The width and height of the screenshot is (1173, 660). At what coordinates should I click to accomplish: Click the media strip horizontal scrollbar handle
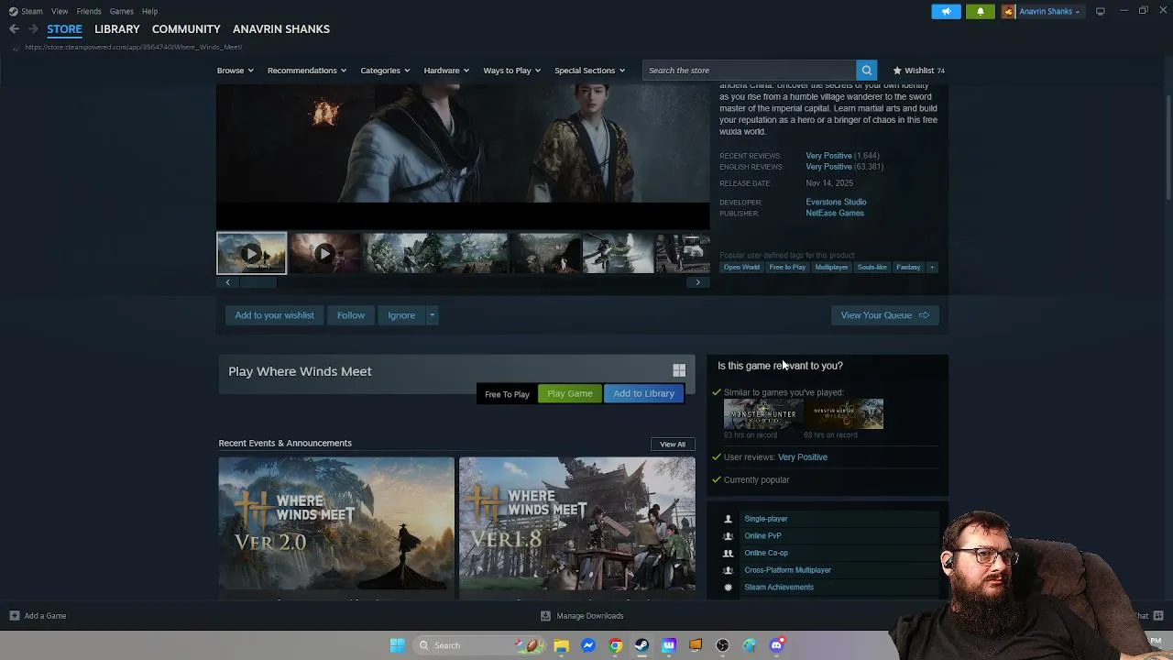pos(258,282)
